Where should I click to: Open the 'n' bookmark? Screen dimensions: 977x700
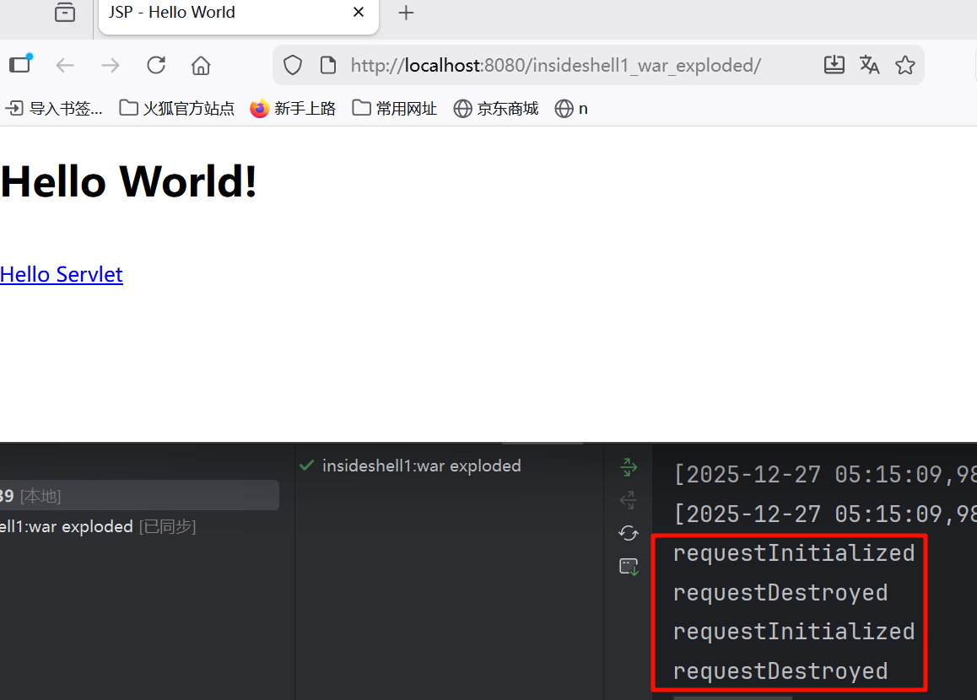(x=571, y=108)
